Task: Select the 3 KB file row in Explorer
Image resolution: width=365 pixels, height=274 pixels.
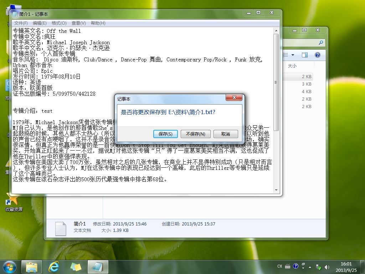Action: [x=307, y=84]
